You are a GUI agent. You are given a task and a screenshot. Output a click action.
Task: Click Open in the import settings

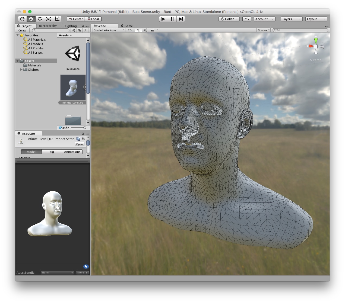pyautogui.click(x=79, y=144)
